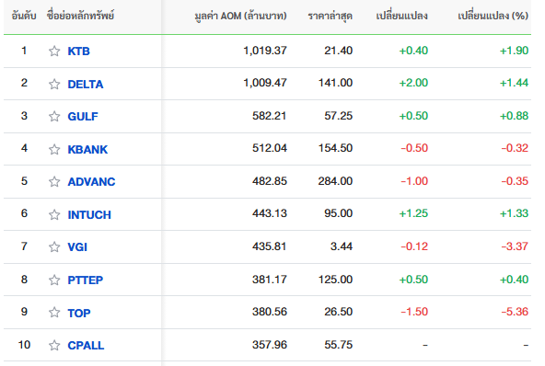
Task: Click the star icon beside TOP
Action: point(54,312)
